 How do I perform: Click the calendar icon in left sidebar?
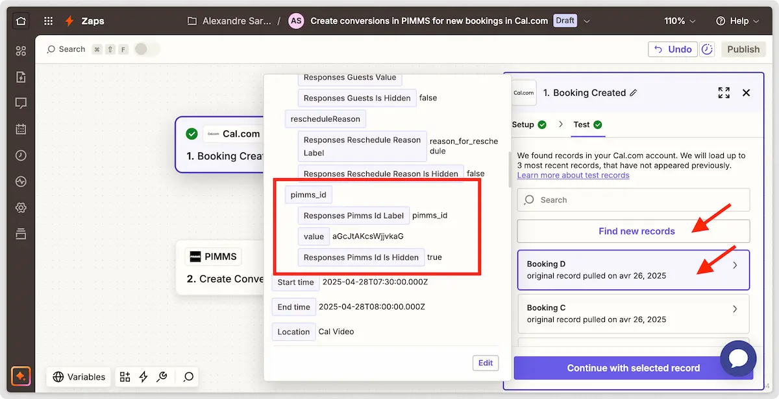pos(21,129)
